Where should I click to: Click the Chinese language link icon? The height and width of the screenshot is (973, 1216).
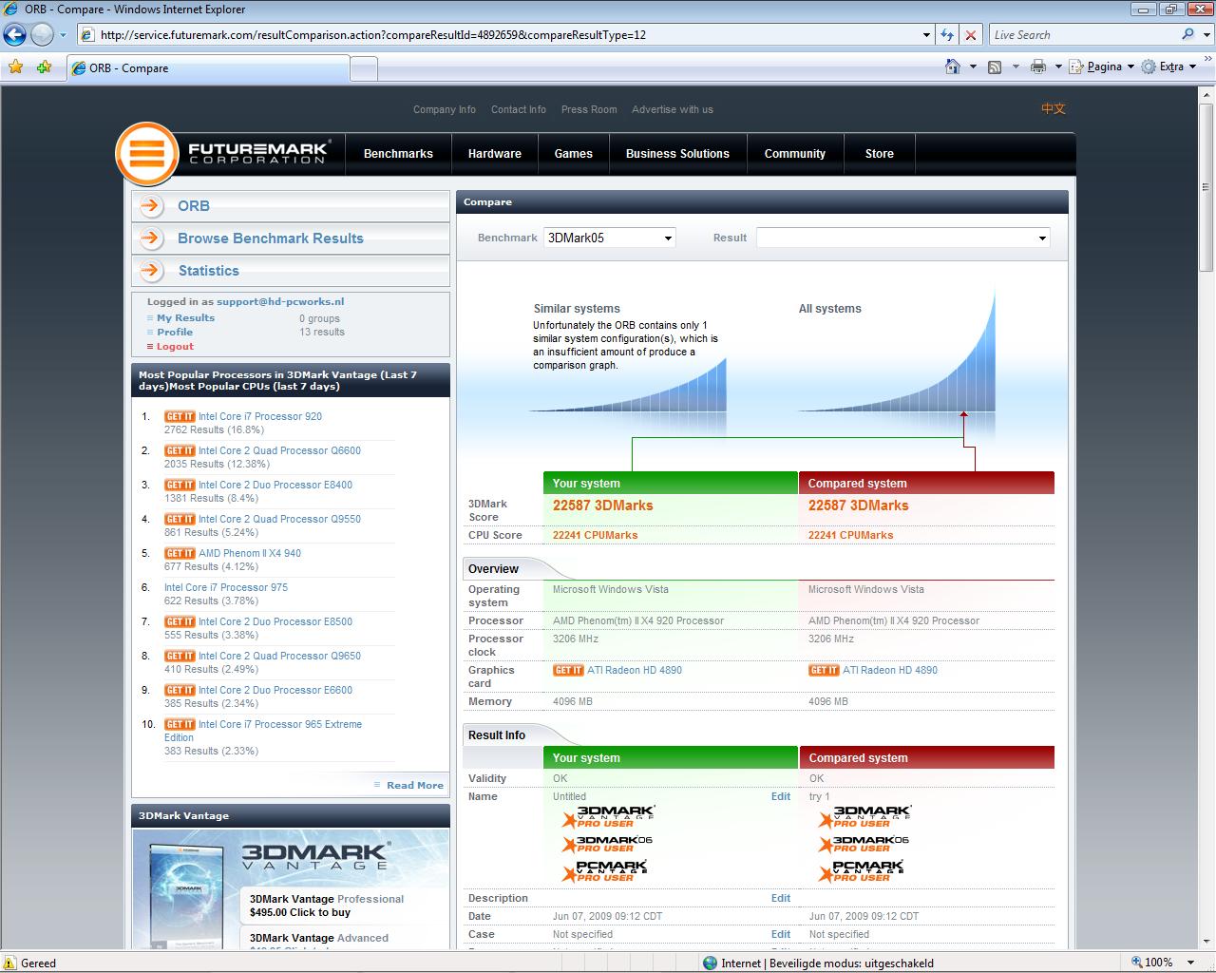pyautogui.click(x=1054, y=108)
